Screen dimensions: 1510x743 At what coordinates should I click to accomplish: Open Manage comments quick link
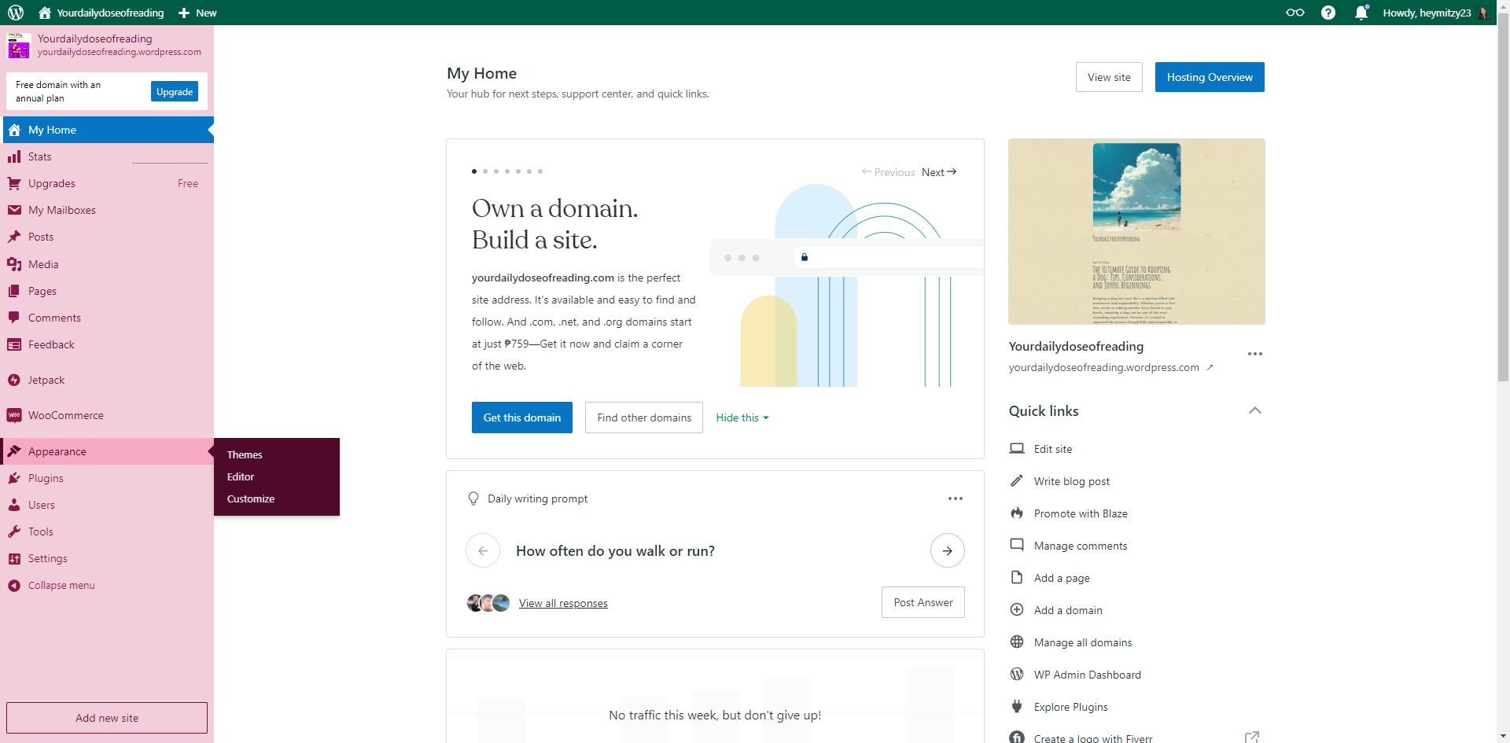pyautogui.click(x=1081, y=546)
